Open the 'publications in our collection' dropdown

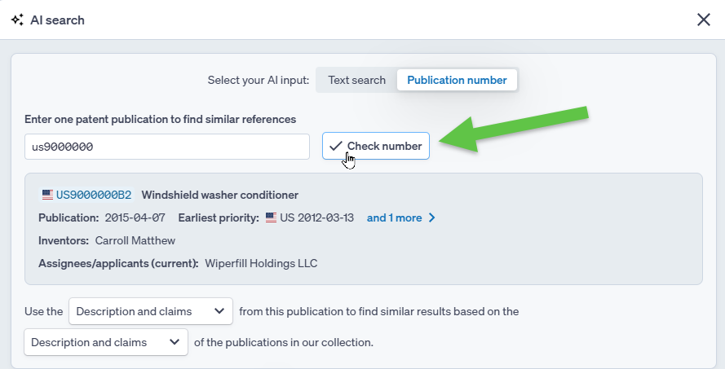coord(106,342)
